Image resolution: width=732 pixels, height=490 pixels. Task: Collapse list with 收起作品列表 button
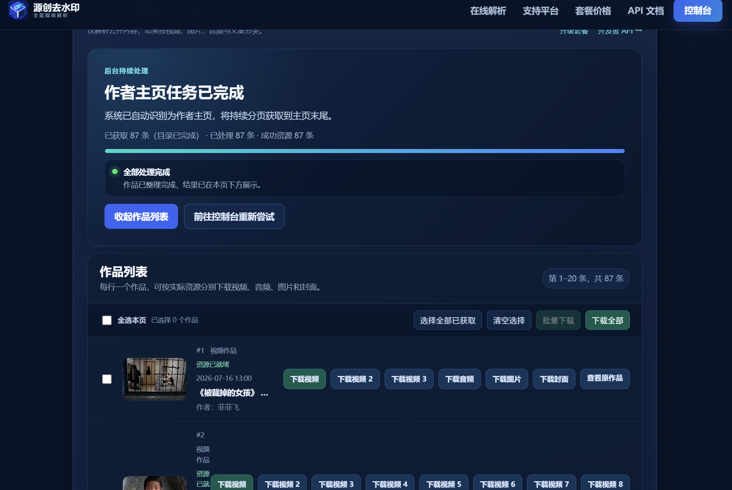point(141,217)
